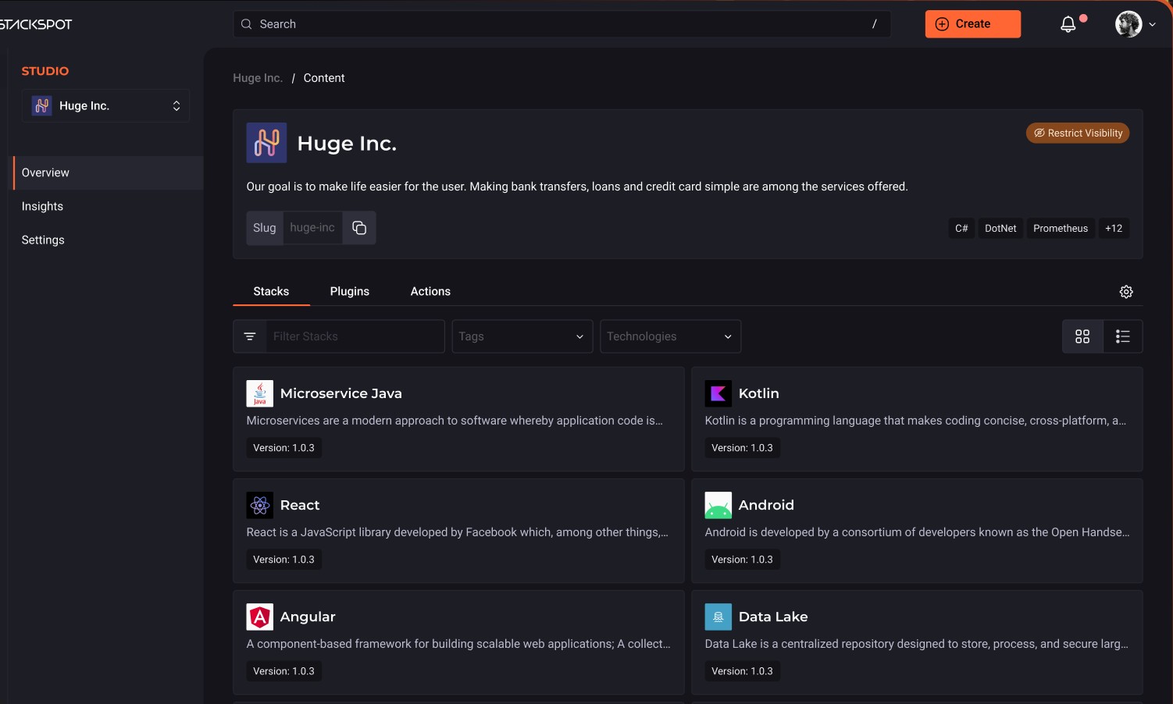Copy the huge-inc slug
The height and width of the screenshot is (704, 1173).
(x=359, y=228)
